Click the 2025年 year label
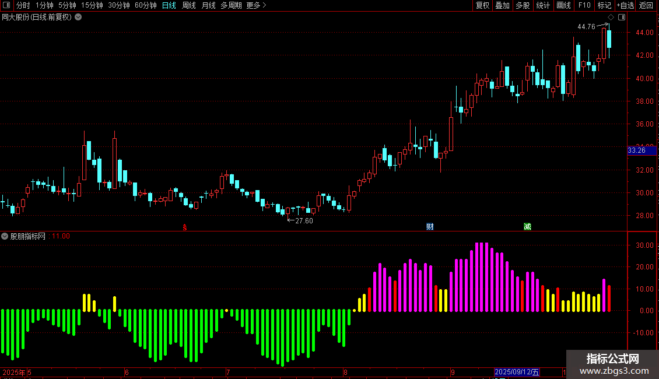Screen dimensions: 659x379 [14, 372]
